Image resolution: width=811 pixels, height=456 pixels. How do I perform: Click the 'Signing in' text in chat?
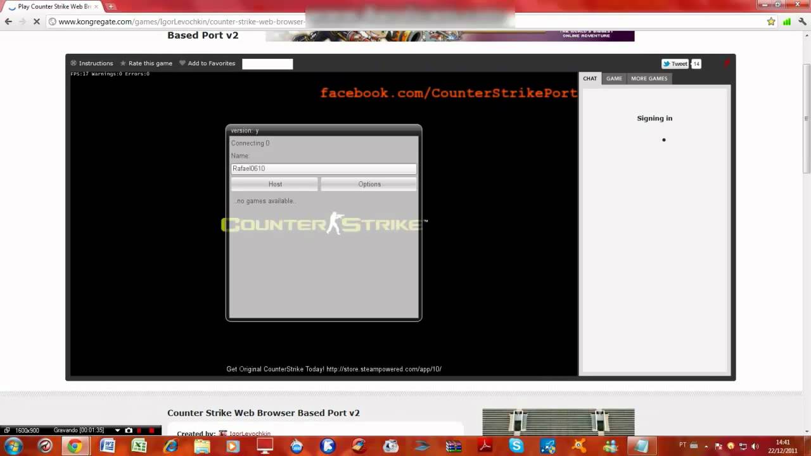click(x=655, y=118)
